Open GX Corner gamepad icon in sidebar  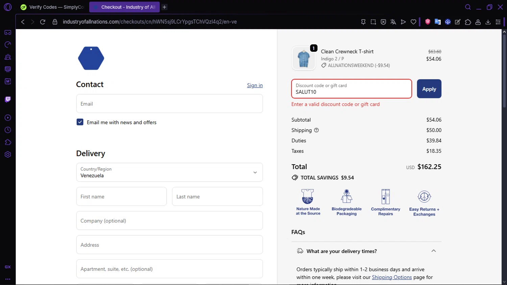8,32
